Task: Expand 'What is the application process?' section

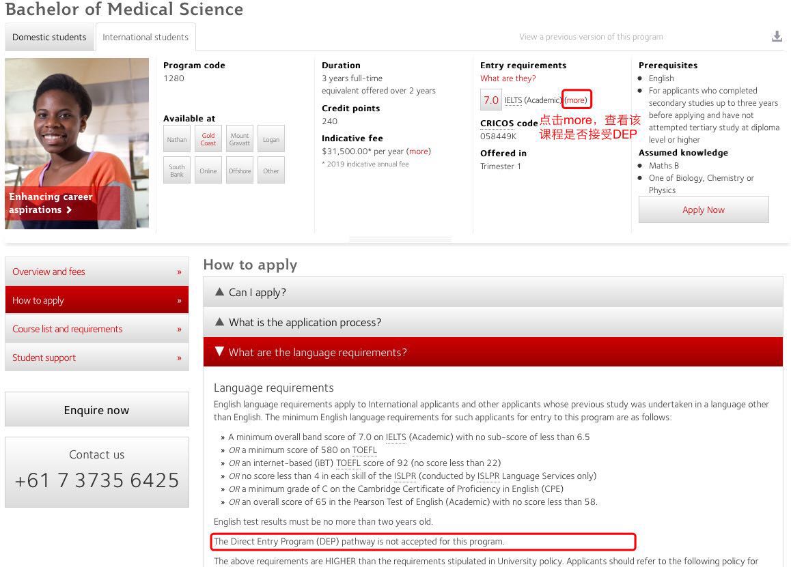Action: (492, 322)
